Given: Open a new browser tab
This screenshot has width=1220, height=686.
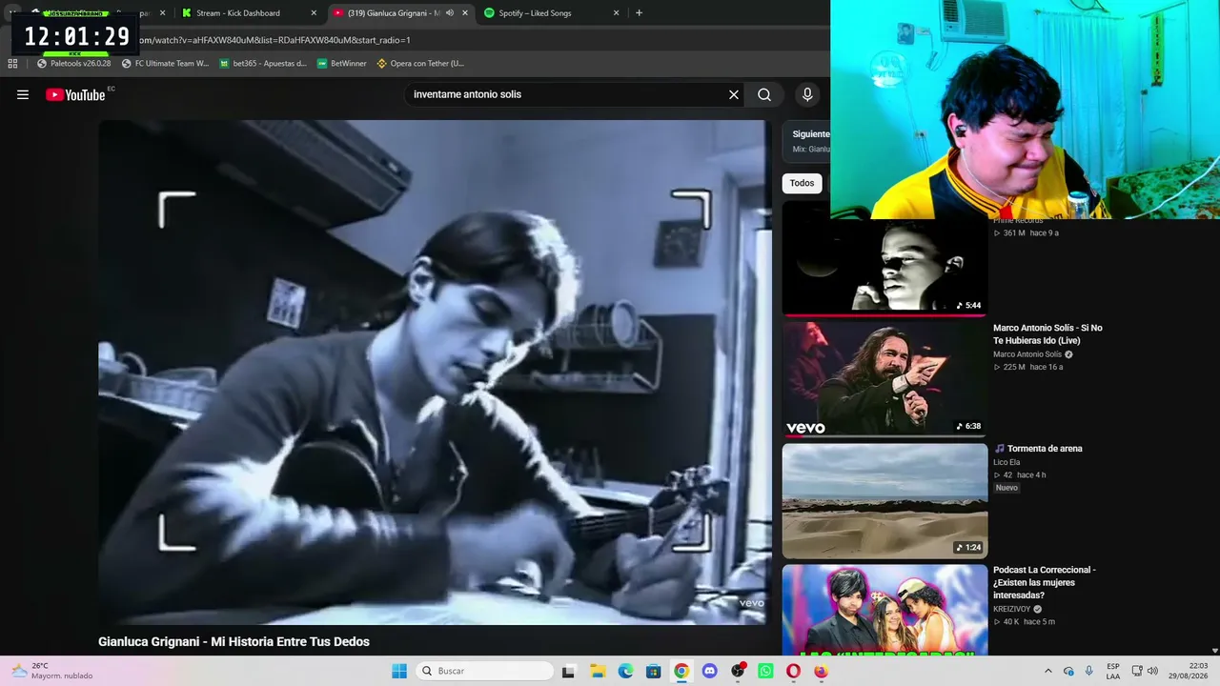Looking at the screenshot, I should click(x=639, y=13).
